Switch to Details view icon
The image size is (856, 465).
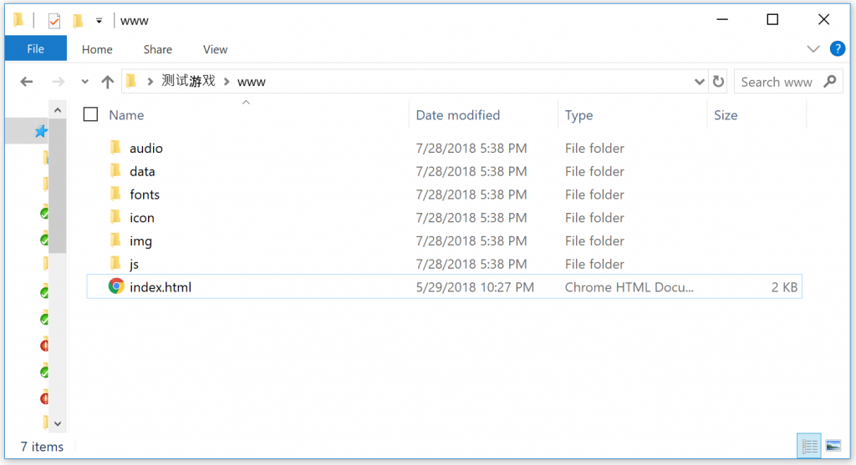click(x=809, y=446)
